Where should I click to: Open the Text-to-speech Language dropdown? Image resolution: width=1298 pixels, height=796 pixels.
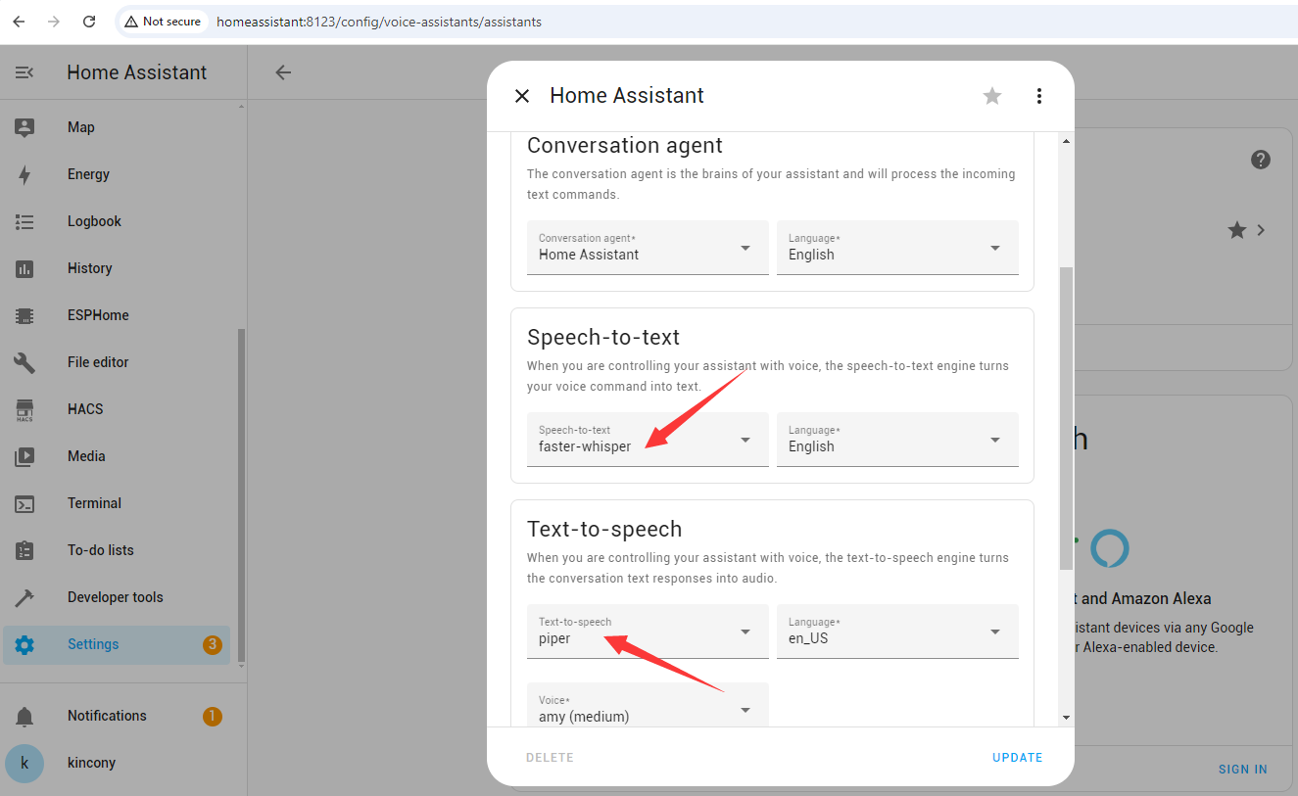click(x=897, y=632)
